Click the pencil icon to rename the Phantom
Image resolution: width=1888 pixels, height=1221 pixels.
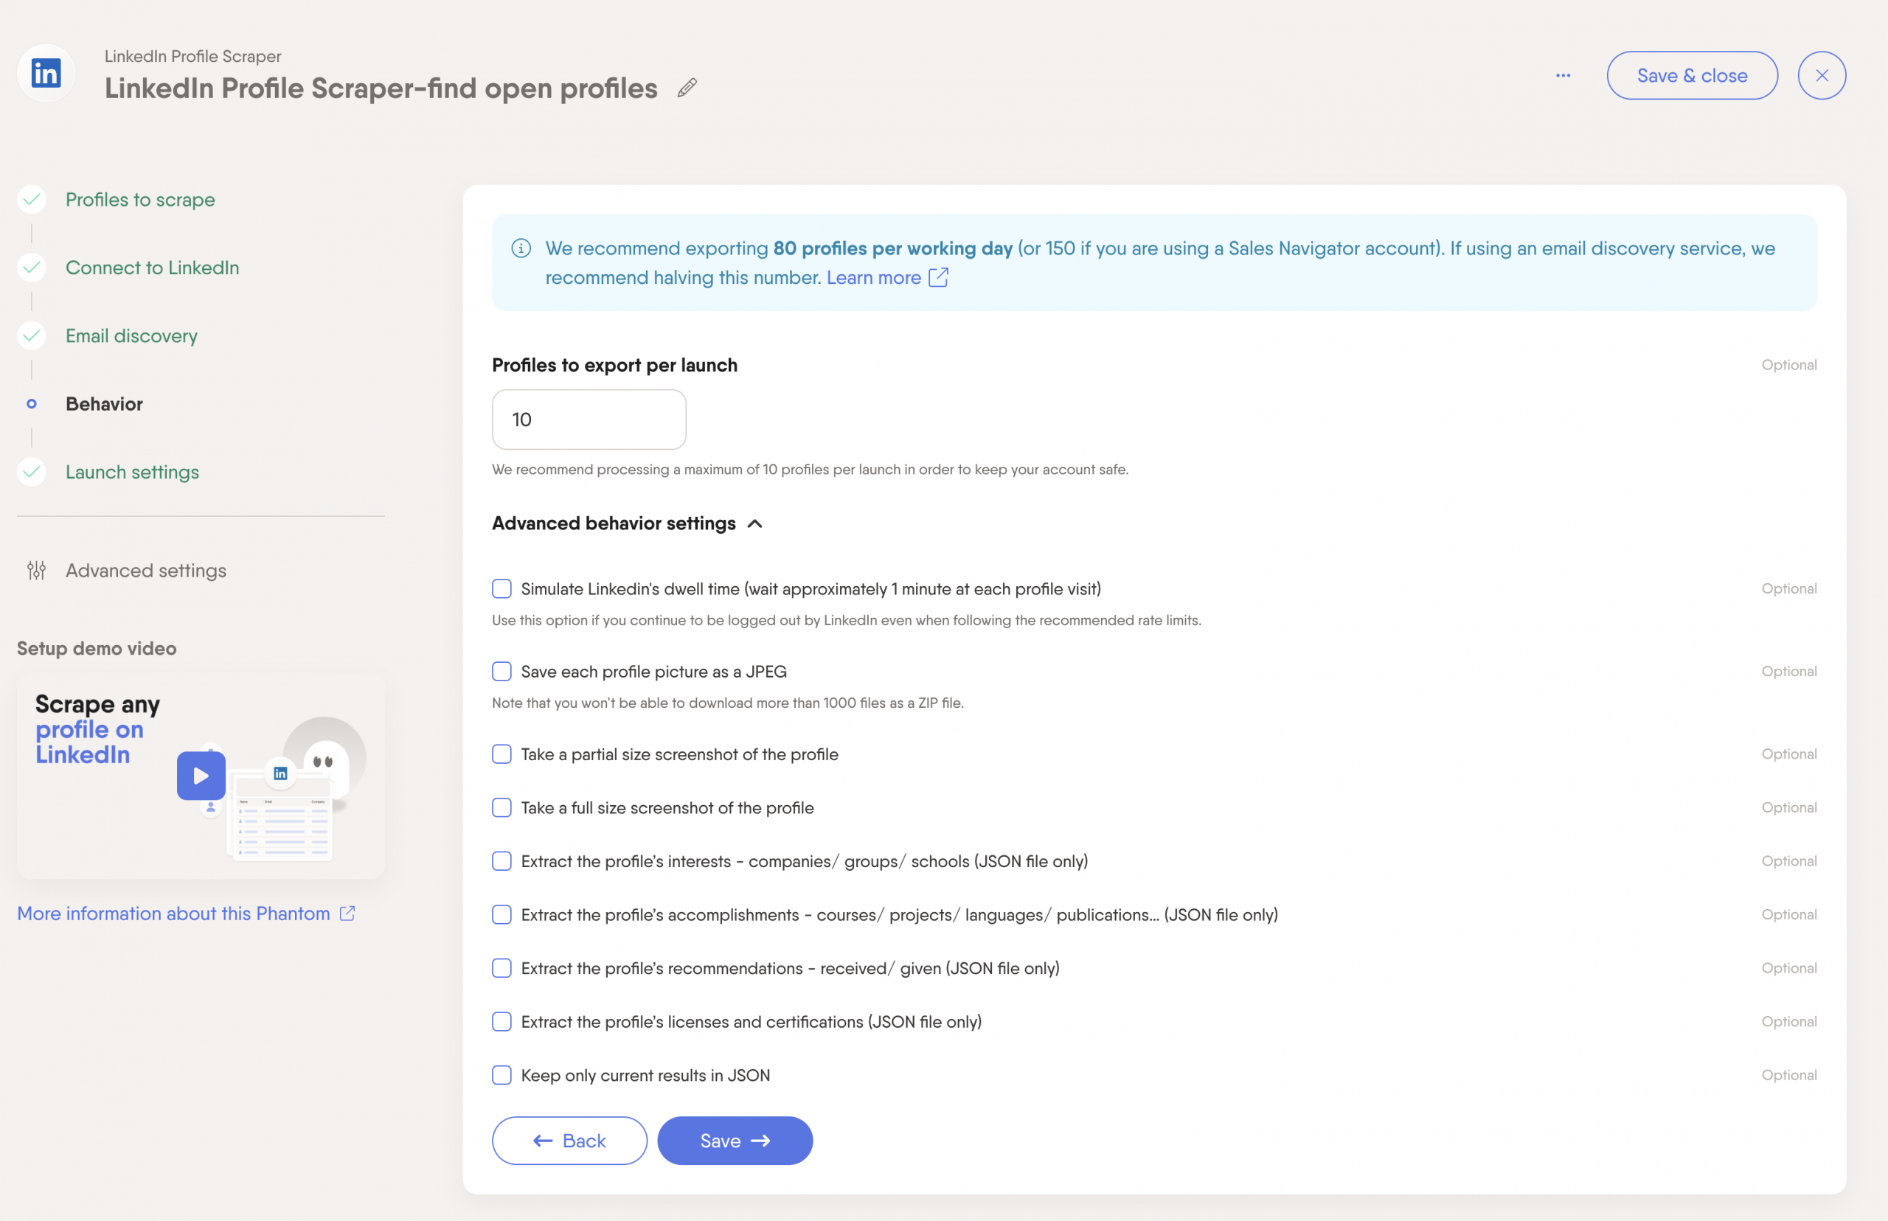[x=686, y=88]
